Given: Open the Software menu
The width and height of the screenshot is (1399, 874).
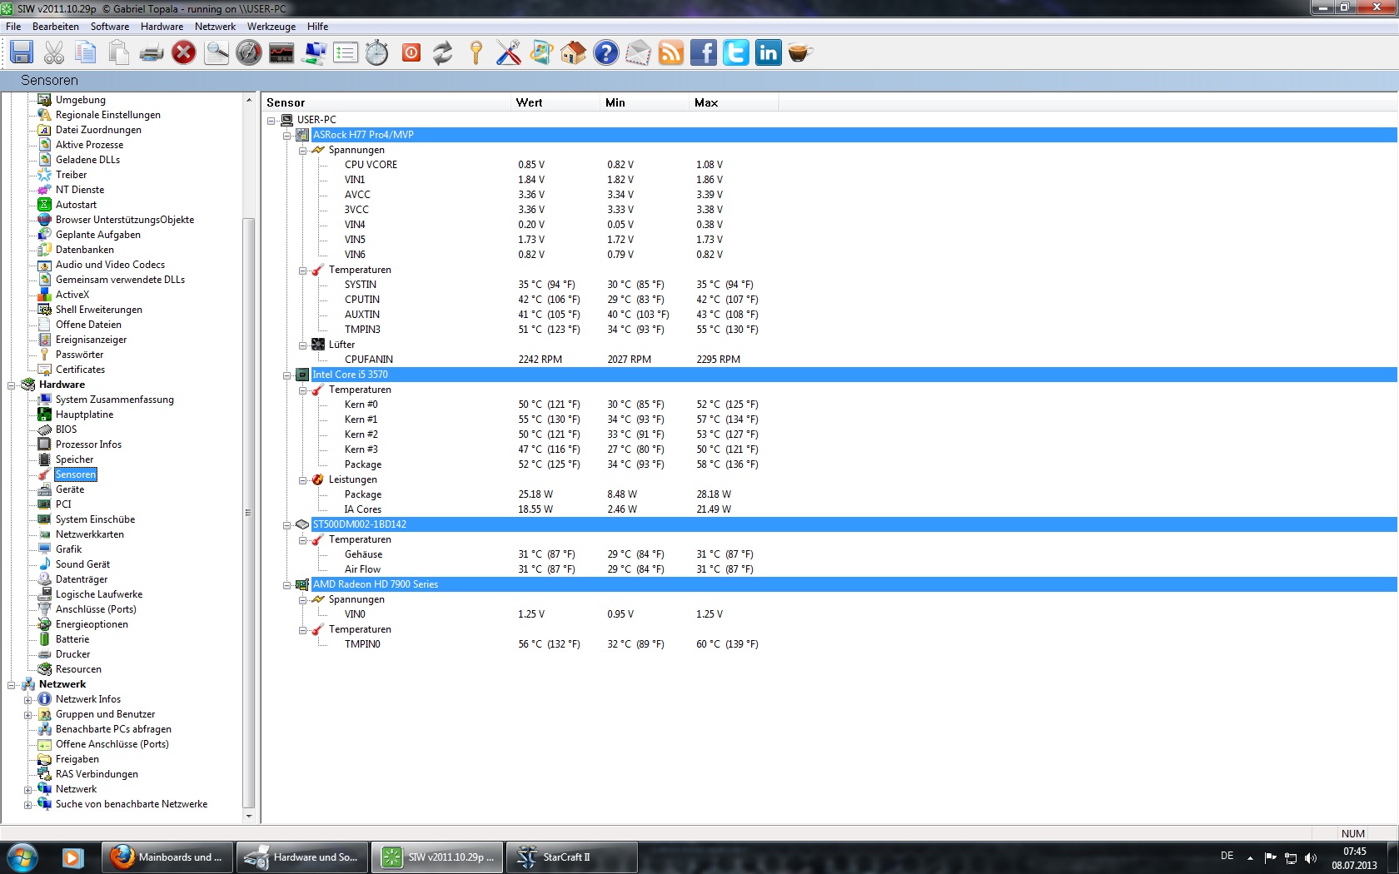Looking at the screenshot, I should click(x=110, y=27).
